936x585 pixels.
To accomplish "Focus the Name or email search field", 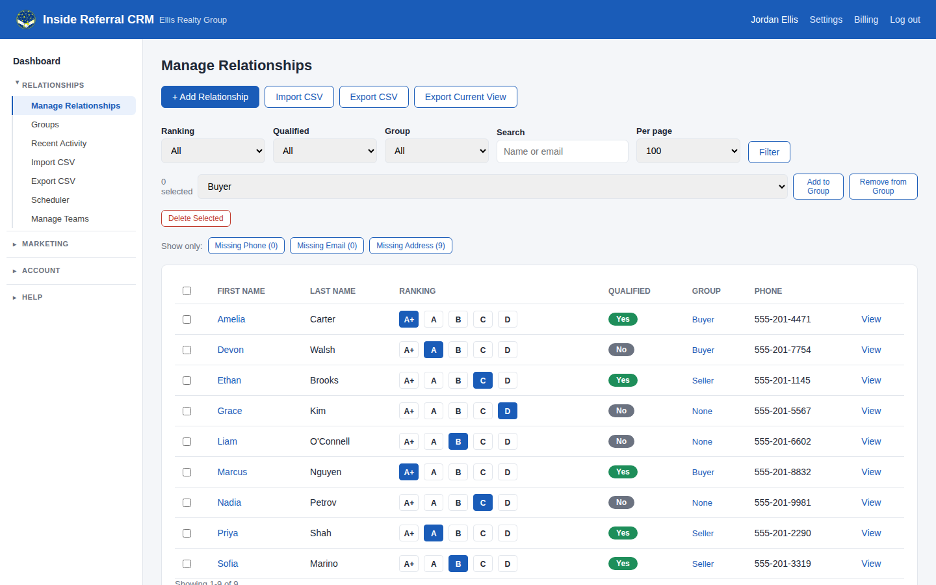I will [x=562, y=151].
